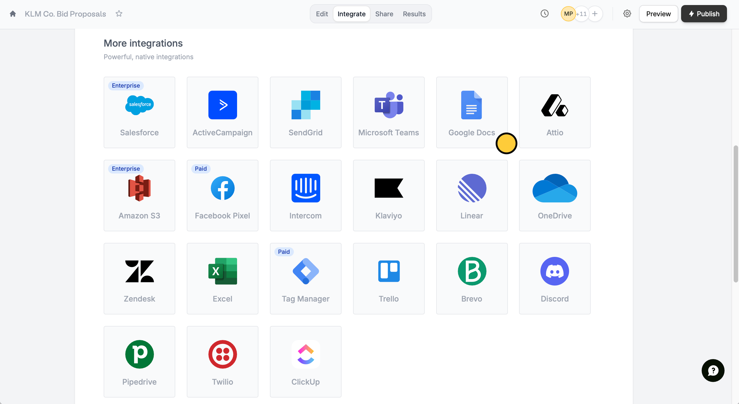Open the Salesforce integration card

pos(139,112)
